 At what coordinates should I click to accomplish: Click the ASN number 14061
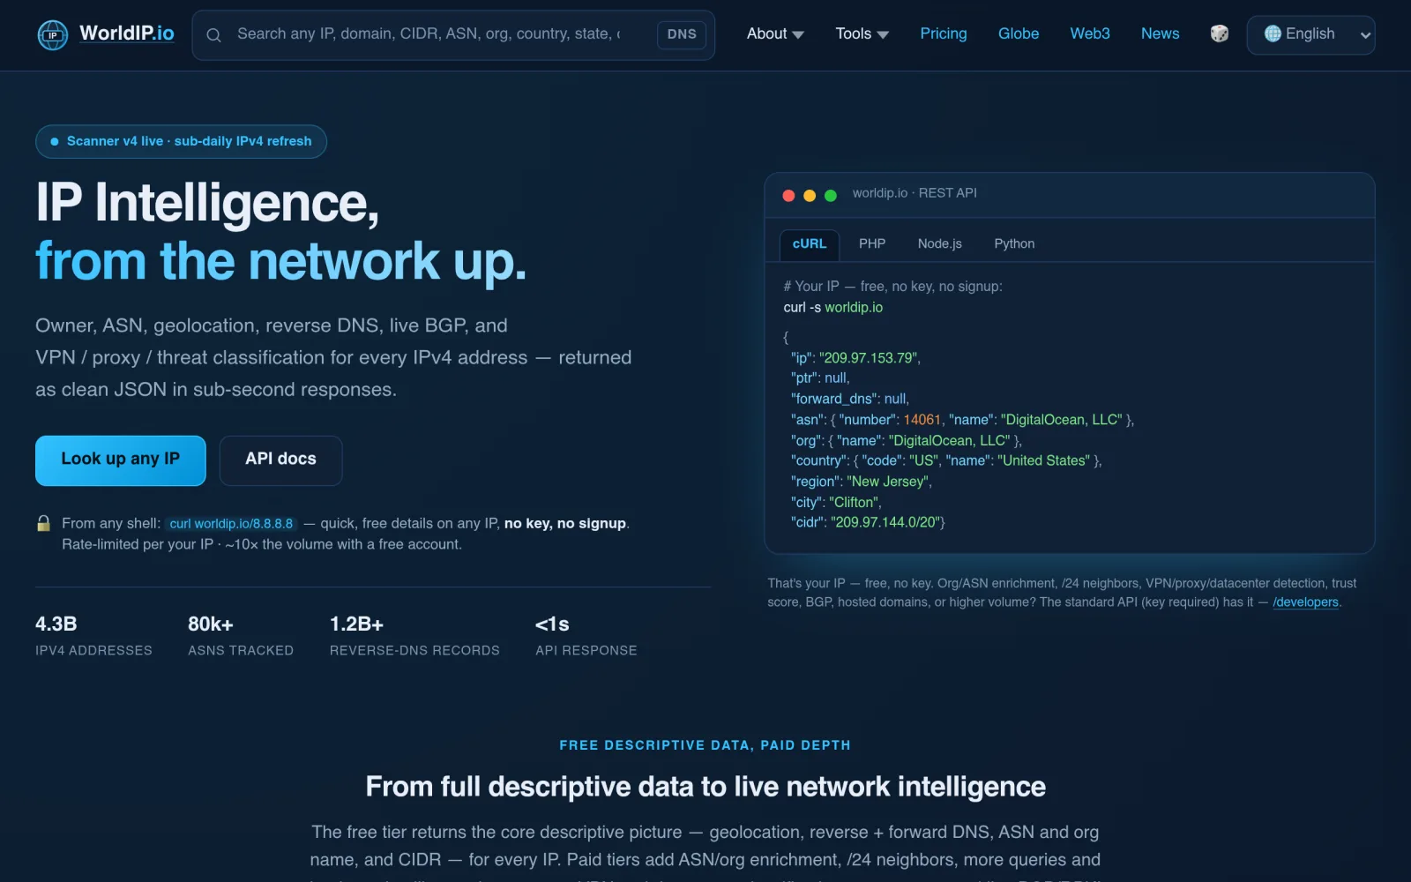pyautogui.click(x=922, y=420)
